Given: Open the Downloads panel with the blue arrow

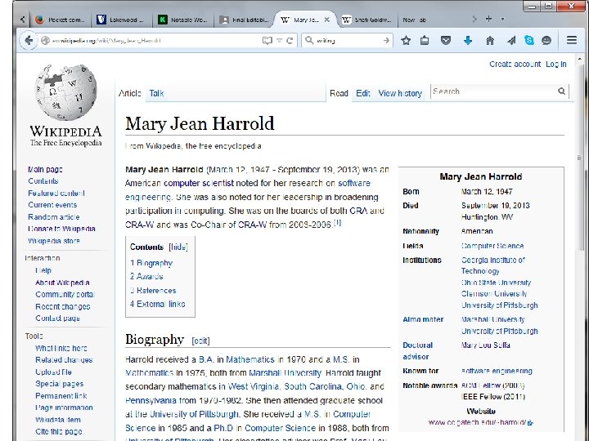Looking at the screenshot, I should [x=468, y=40].
